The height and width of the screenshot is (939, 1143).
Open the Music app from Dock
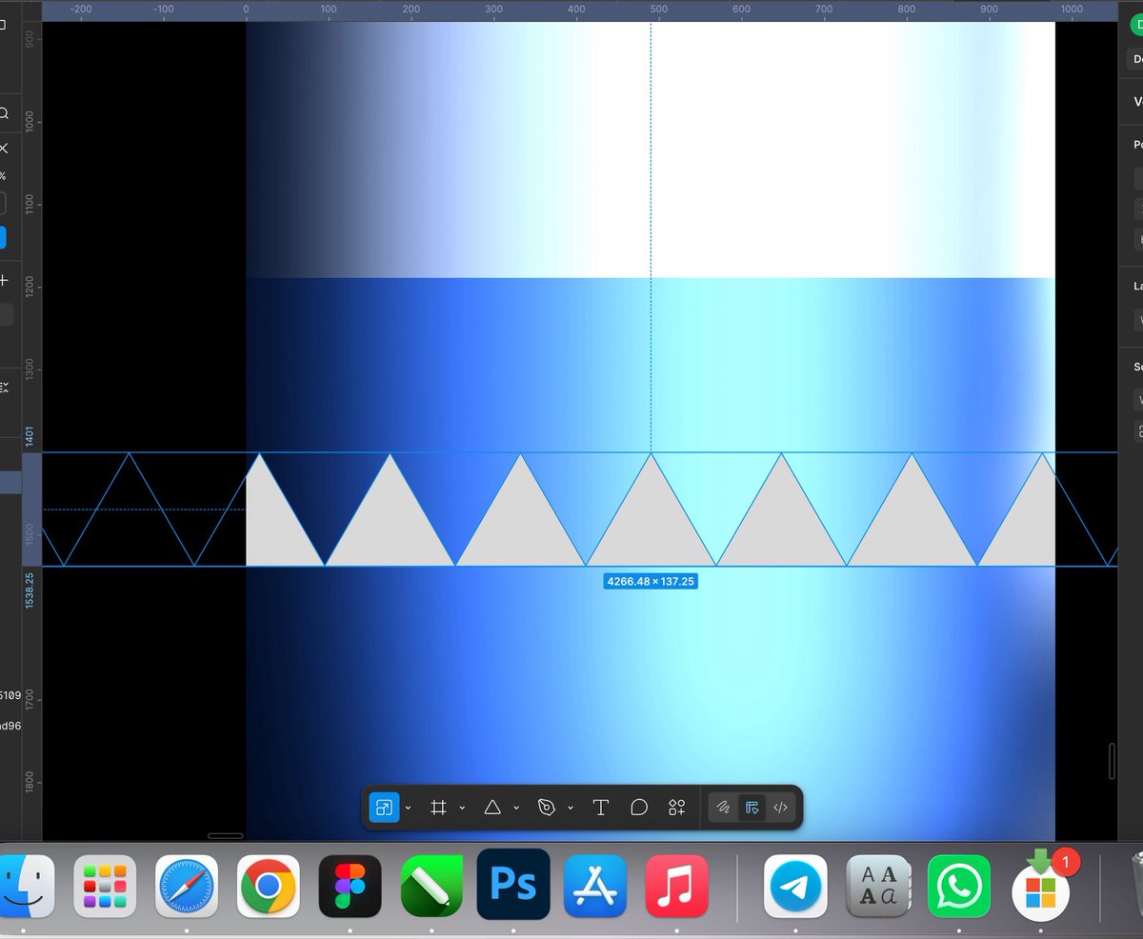click(x=676, y=887)
